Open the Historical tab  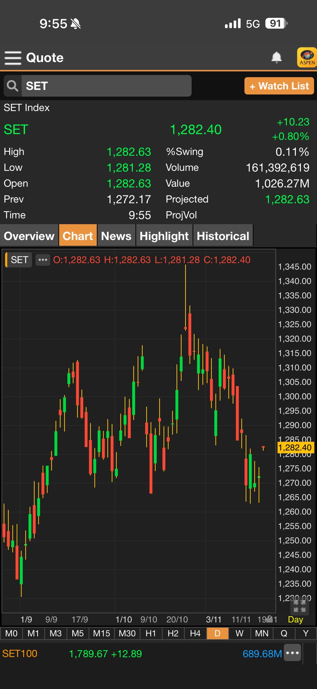pyautogui.click(x=223, y=236)
